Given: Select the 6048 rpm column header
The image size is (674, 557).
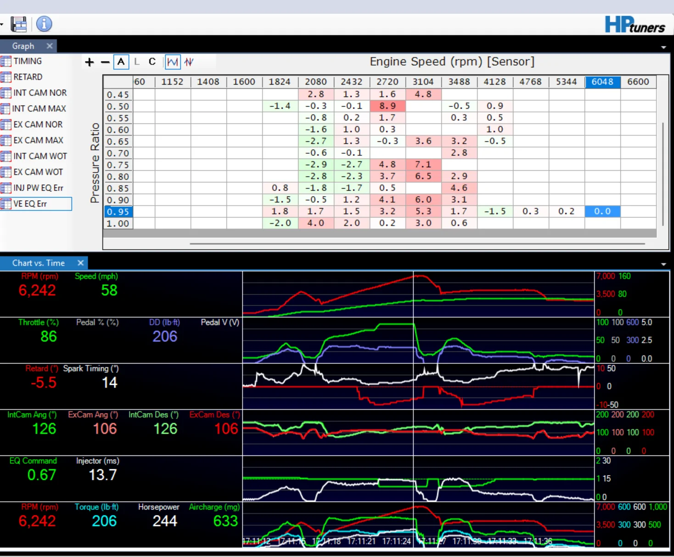Looking at the screenshot, I should point(602,82).
